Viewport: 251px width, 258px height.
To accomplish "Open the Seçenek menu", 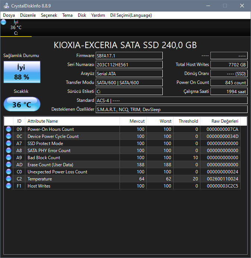I will [49, 15].
